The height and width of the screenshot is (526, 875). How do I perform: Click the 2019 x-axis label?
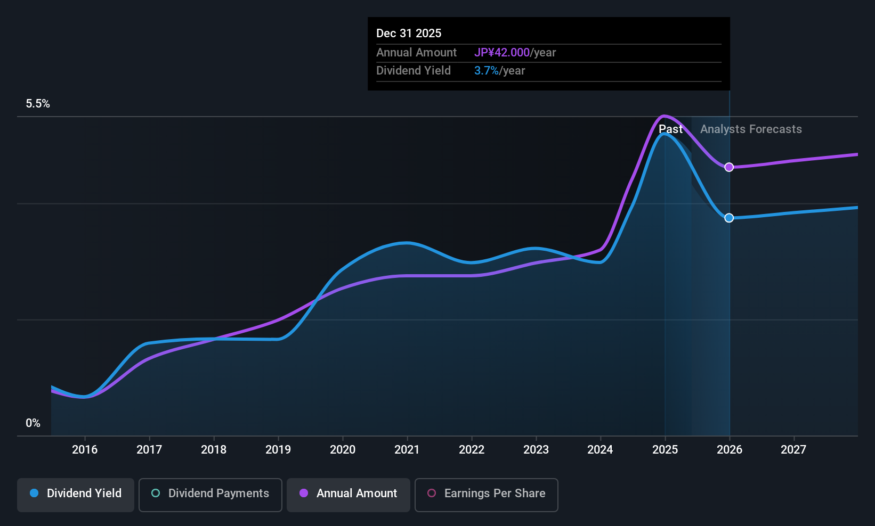[x=278, y=450]
